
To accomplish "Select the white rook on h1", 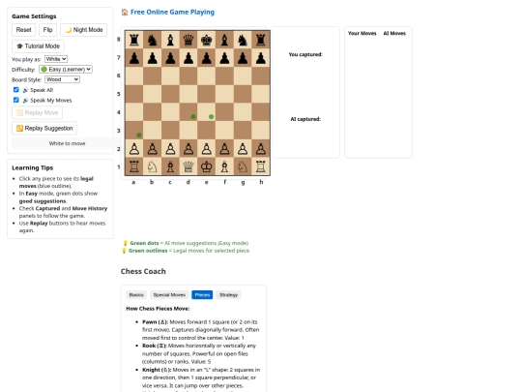I will [261, 166].
